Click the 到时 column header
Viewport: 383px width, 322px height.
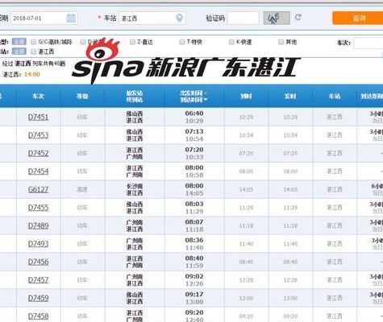pyautogui.click(x=246, y=97)
